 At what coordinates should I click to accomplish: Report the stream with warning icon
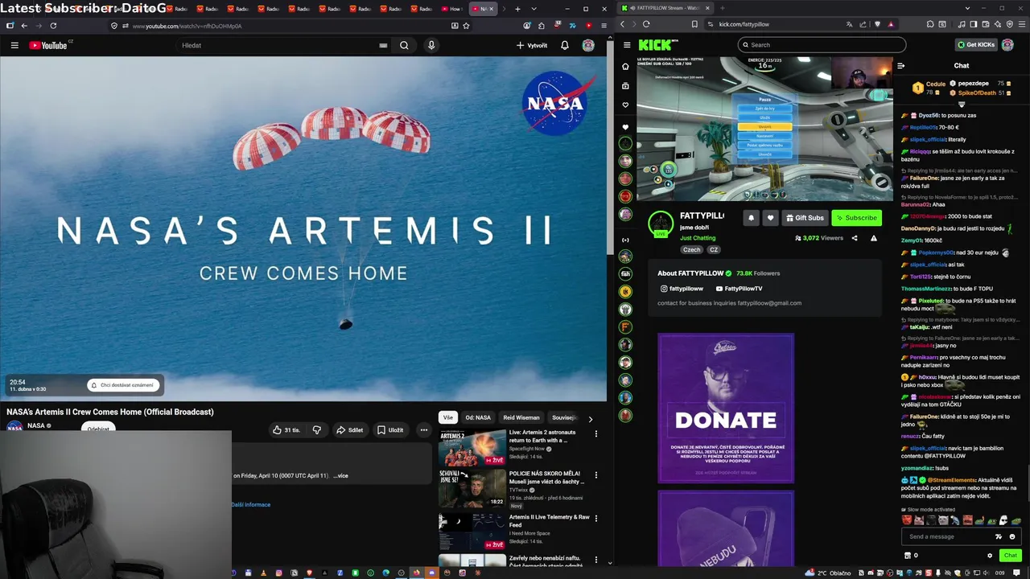874,238
